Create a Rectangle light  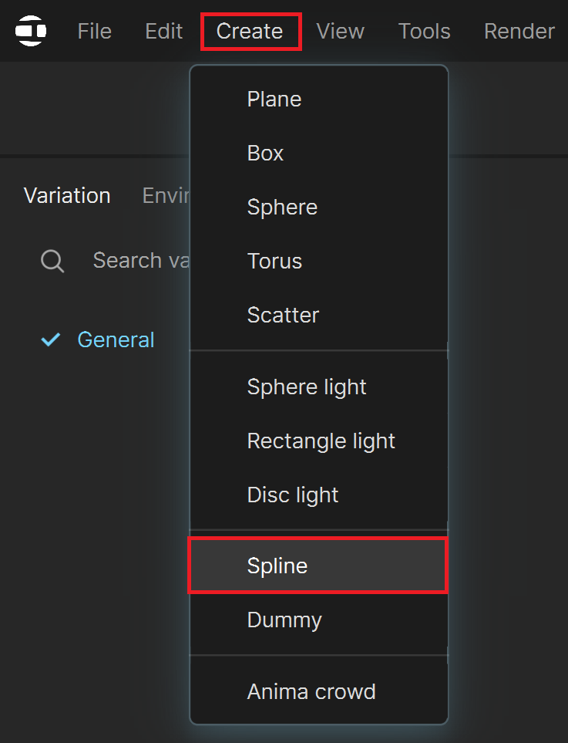click(x=318, y=441)
